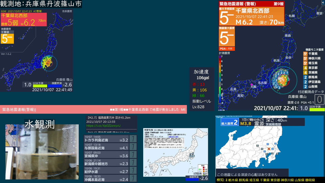Click the blue 強震実測 bar under the earthquake information map
325x183 pixels.
tap(192, 180)
